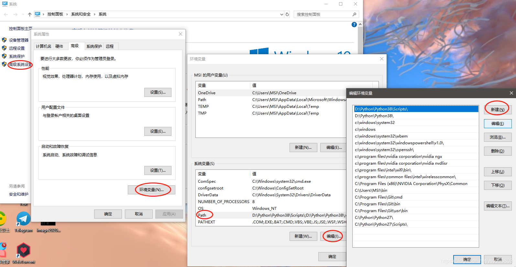Viewport: 516px width, 267px height.
Task: Select the user variable row OneDrive
Action: tap(271, 93)
